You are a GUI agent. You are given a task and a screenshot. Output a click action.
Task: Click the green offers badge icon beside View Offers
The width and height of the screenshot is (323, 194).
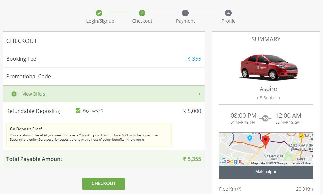14,94
